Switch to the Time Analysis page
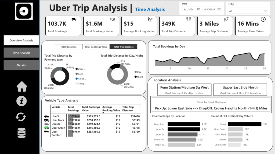This screenshot has height=154, width=275. pos(21,53)
